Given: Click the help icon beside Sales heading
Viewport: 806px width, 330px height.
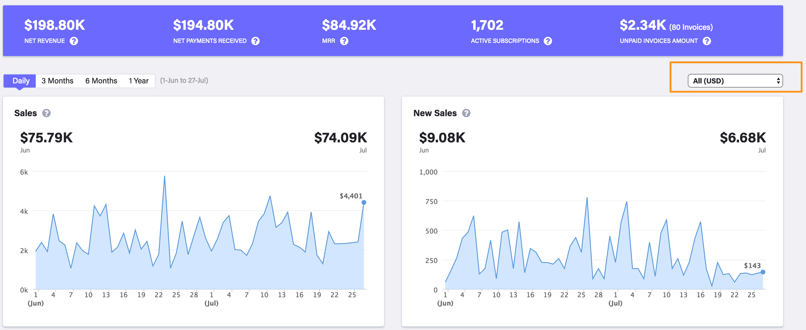Looking at the screenshot, I should [x=46, y=113].
